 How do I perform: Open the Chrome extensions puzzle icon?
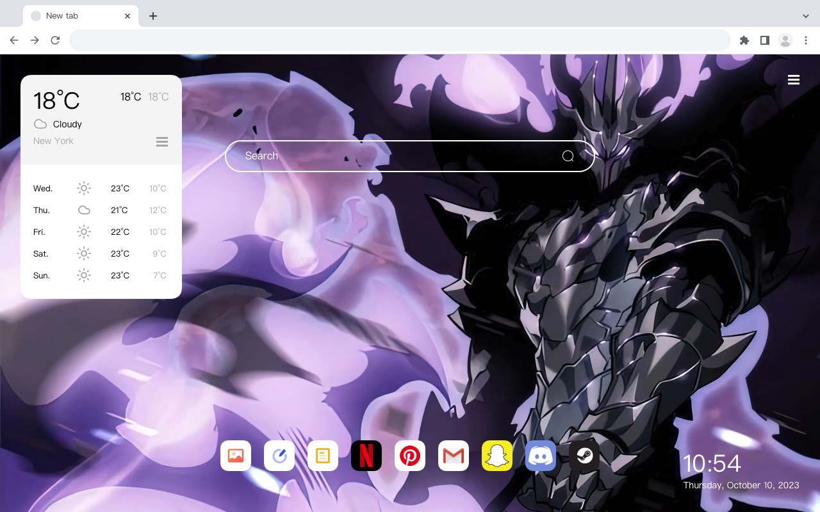[744, 40]
